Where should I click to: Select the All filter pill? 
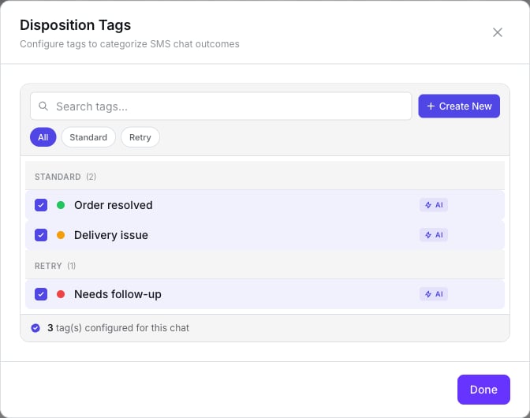click(43, 137)
